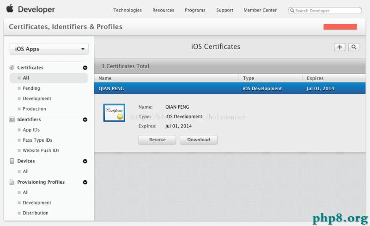Select All under Provisioning Profiles
The width and height of the screenshot is (370, 226).
[x=26, y=192]
